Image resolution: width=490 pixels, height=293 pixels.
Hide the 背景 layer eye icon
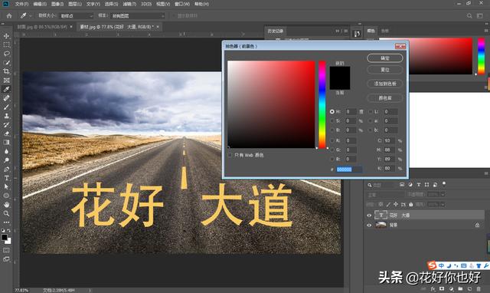coord(369,225)
